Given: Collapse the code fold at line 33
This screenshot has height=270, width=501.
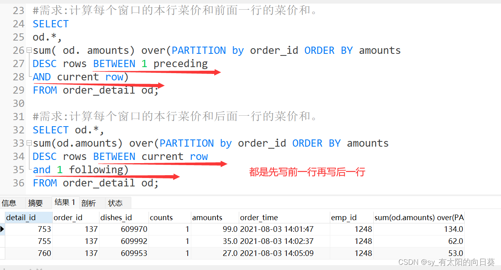Looking at the screenshot, I should pos(29,143).
